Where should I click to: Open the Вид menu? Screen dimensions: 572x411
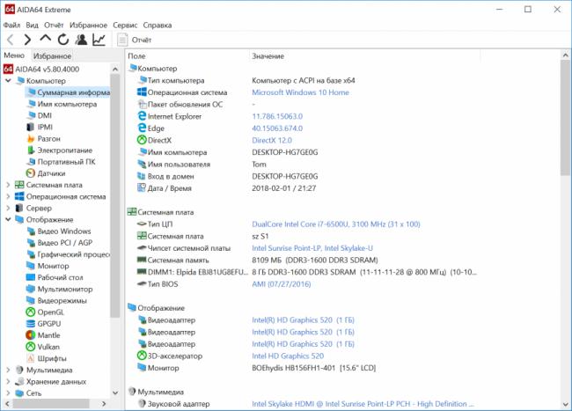click(32, 26)
